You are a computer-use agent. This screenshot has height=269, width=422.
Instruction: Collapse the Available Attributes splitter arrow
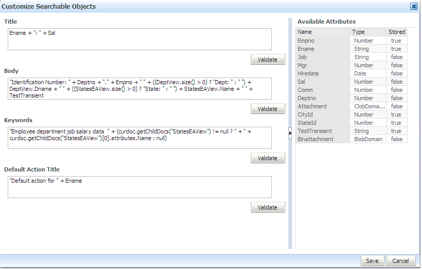[290, 133]
